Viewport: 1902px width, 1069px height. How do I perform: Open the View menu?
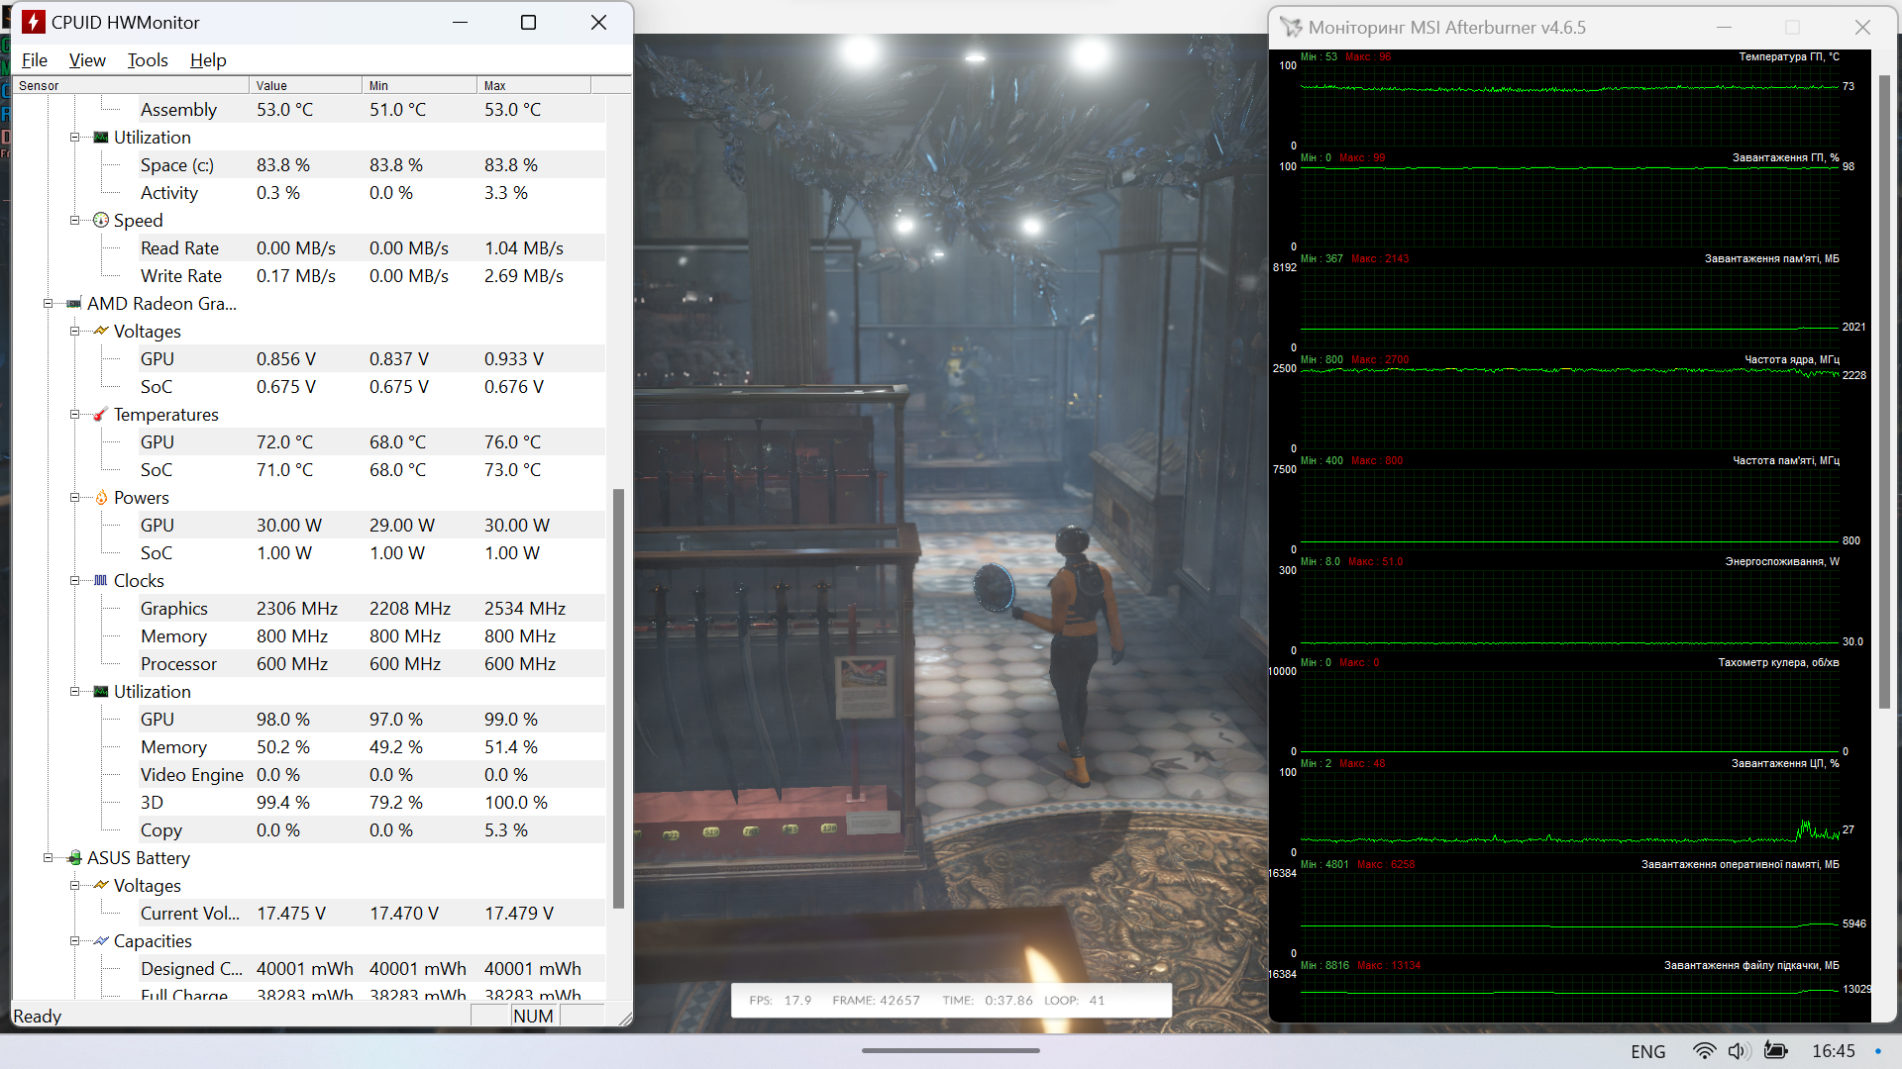tap(87, 60)
